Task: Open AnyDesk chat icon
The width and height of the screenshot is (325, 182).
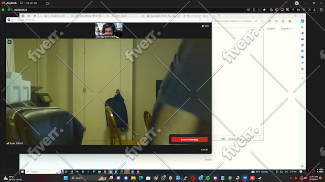Action: point(288,10)
